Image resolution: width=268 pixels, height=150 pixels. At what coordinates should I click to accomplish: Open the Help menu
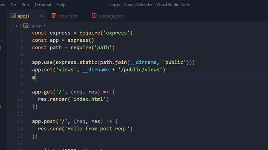point(61,5)
